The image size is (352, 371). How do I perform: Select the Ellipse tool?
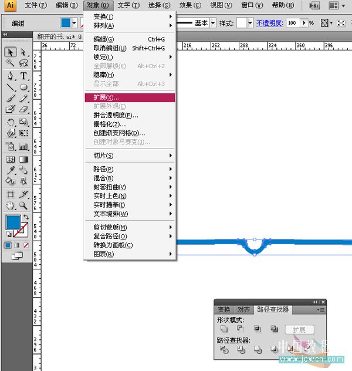pyautogui.click(x=23, y=87)
